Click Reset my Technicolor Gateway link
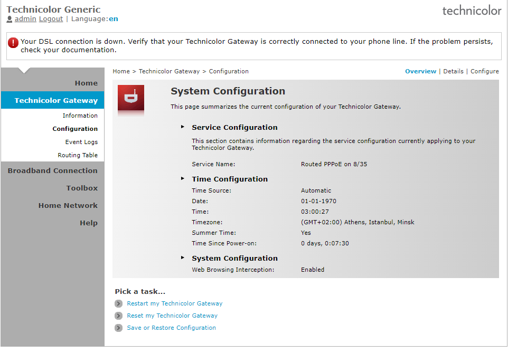Image resolution: width=517 pixels, height=353 pixels. tap(173, 316)
